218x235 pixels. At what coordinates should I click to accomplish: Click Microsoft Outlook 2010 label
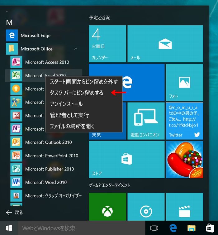[x=49, y=142]
